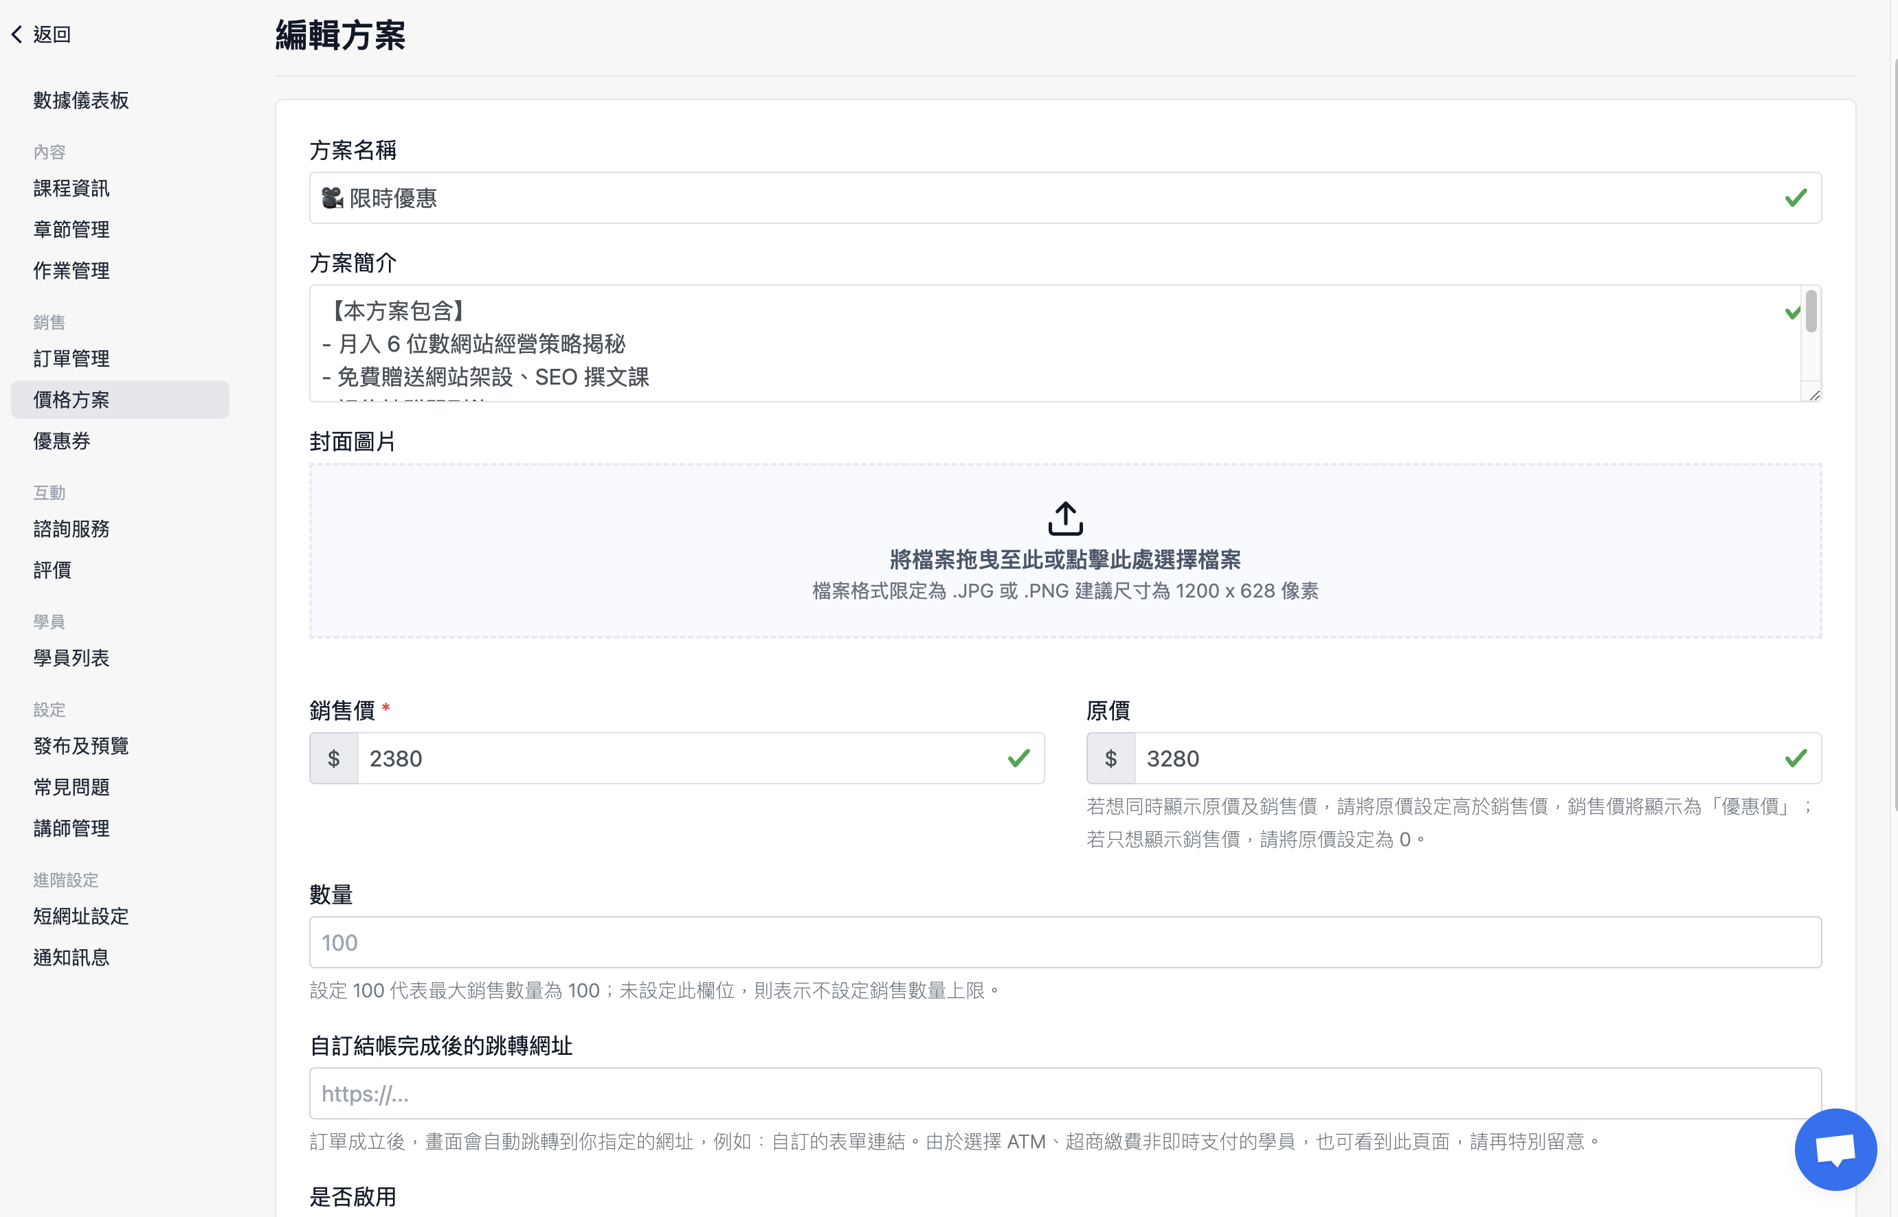Screen dimensions: 1898x1217
Task: Click the upload icon in cover image area
Action: 1065,519
